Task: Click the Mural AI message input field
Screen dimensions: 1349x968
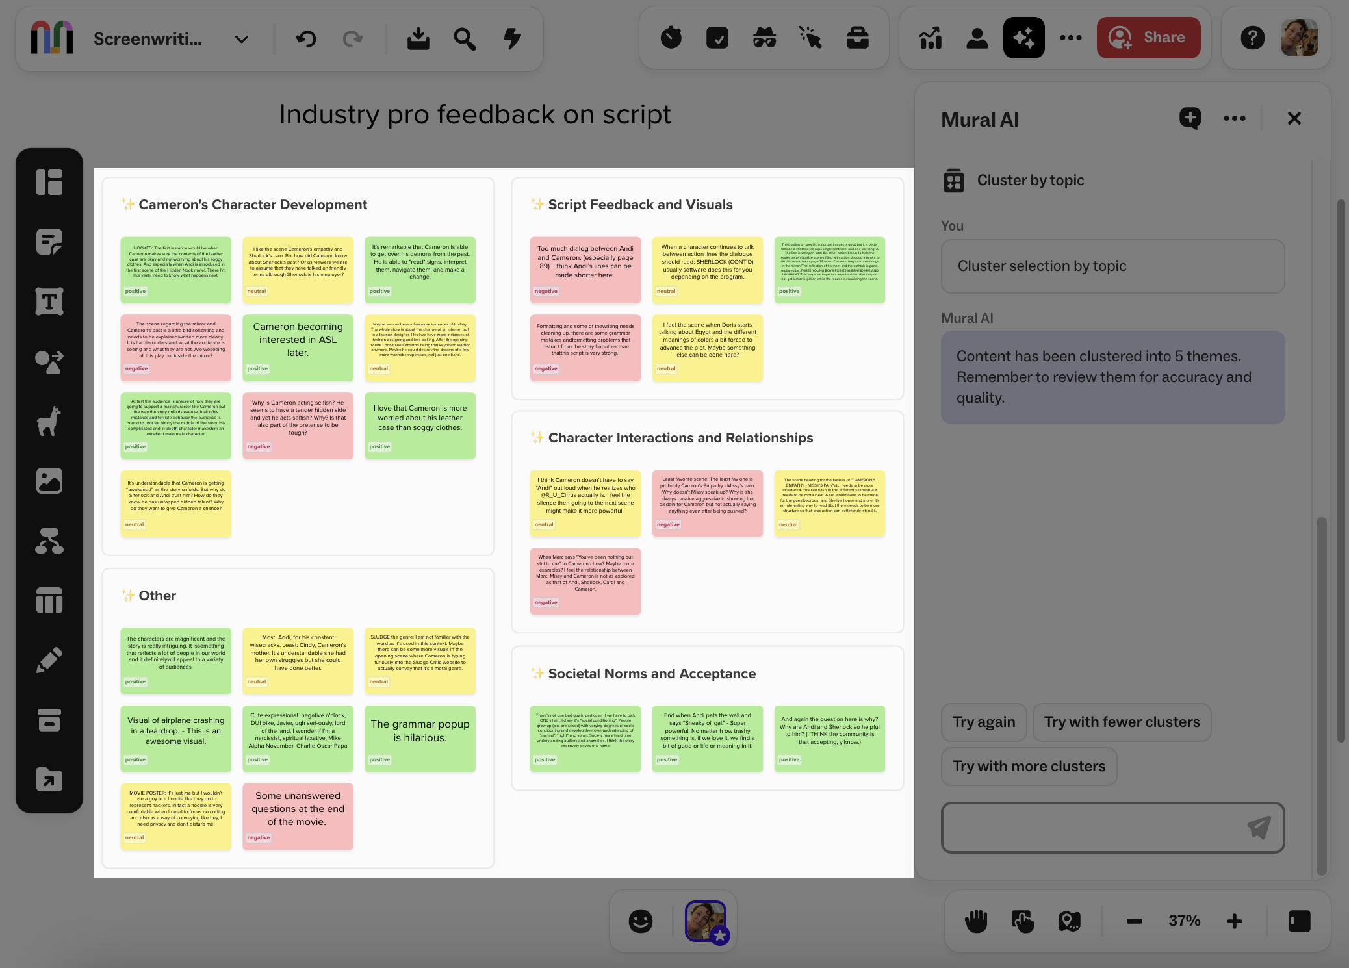Action: 1098,827
